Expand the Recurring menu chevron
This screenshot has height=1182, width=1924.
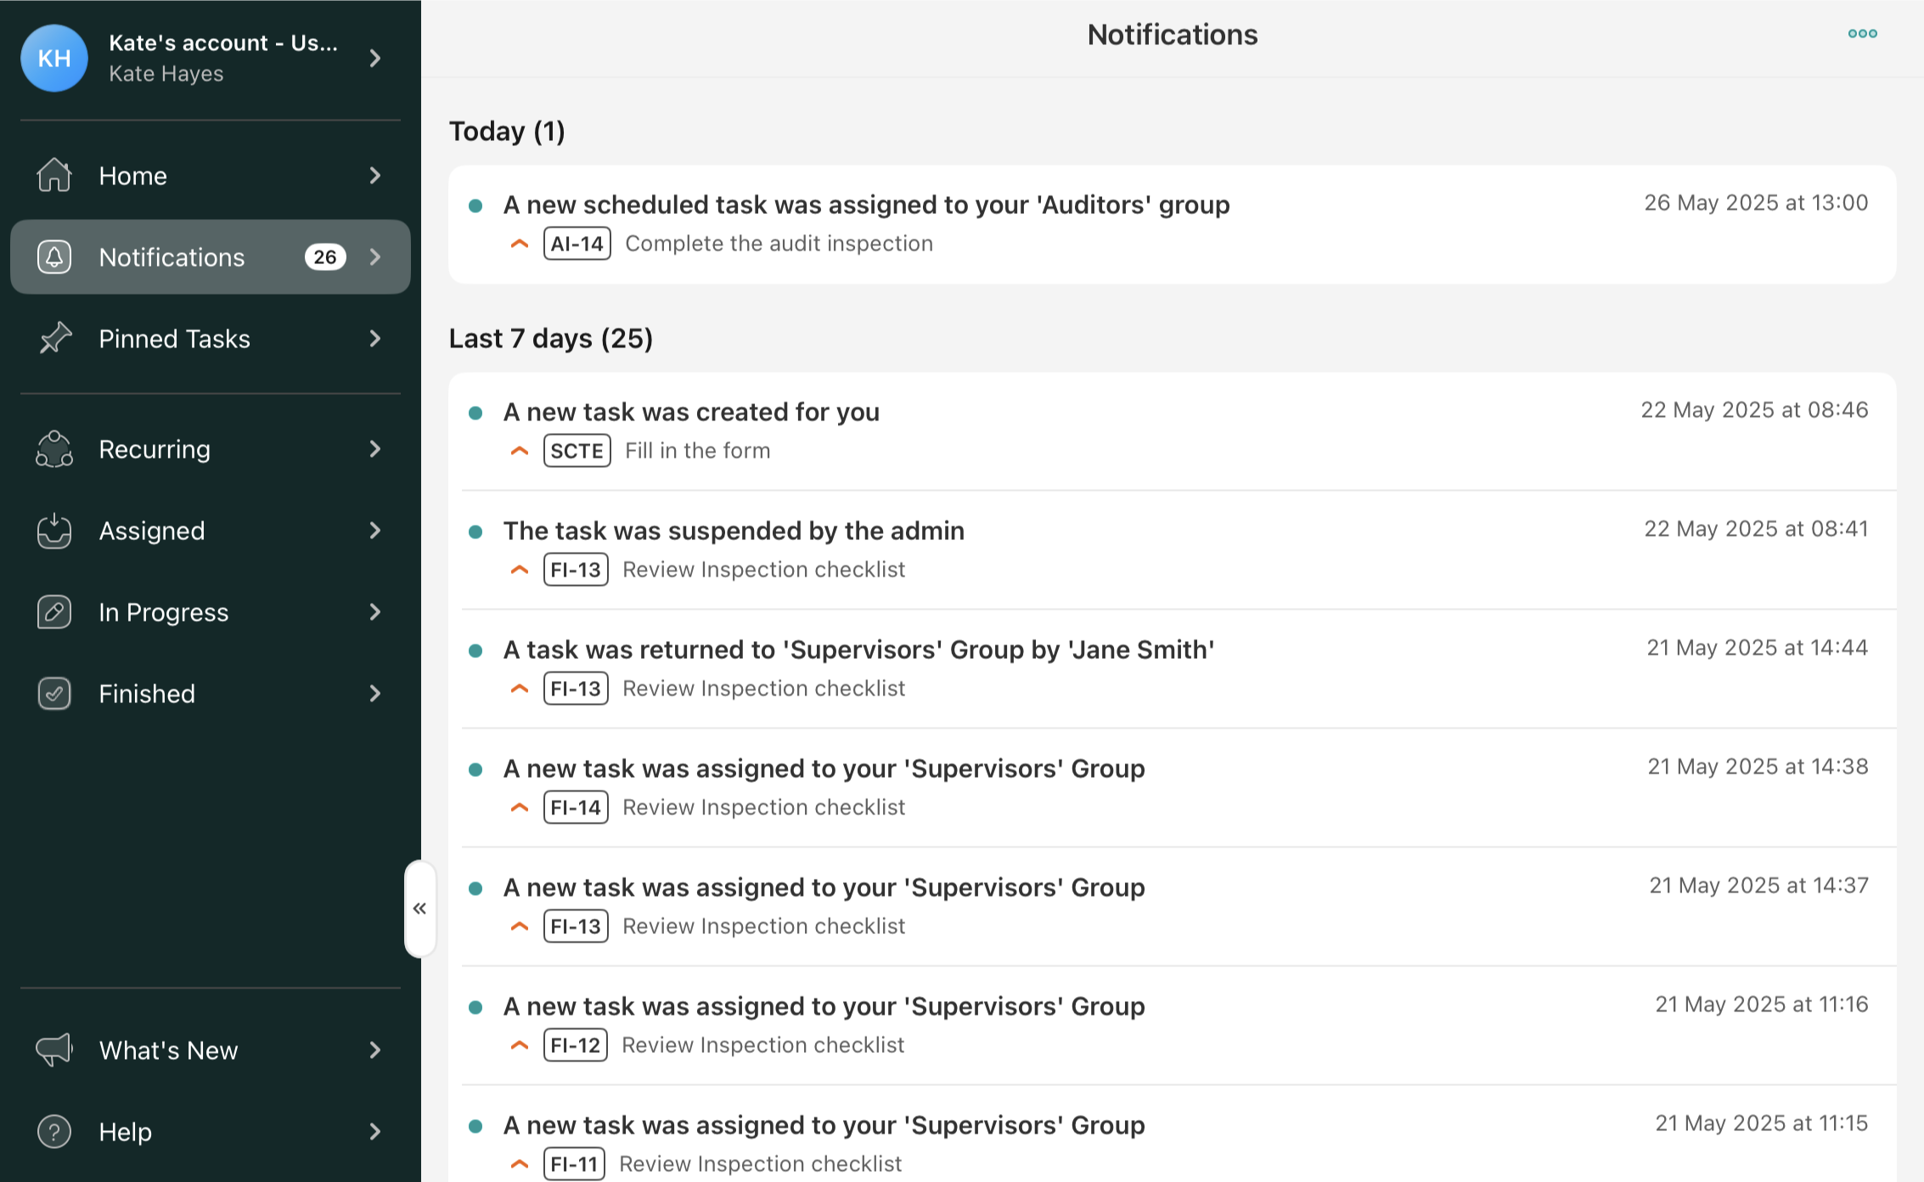pyautogui.click(x=375, y=449)
